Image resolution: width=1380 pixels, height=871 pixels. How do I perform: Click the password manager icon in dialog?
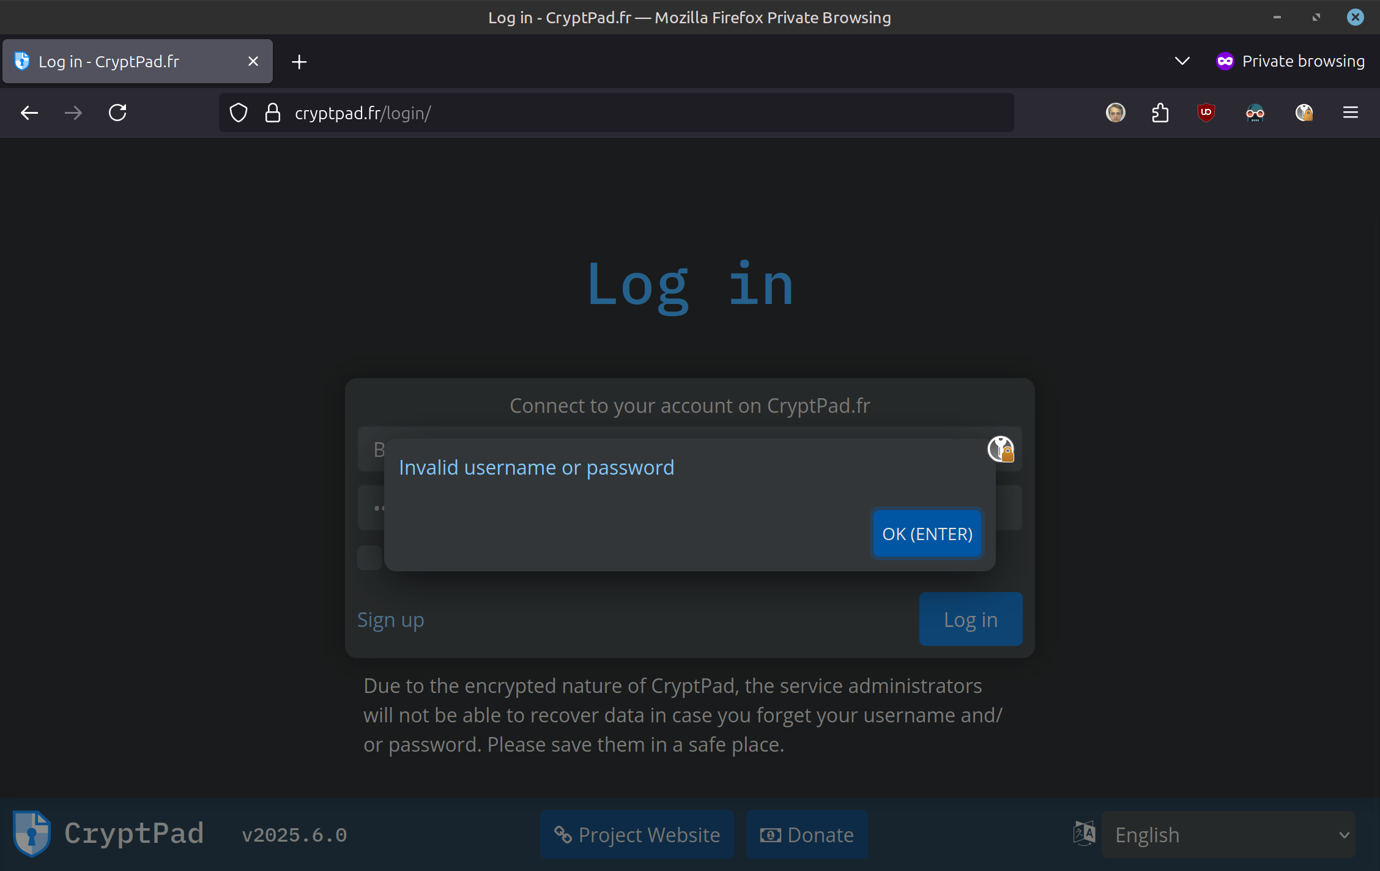[x=1001, y=450]
